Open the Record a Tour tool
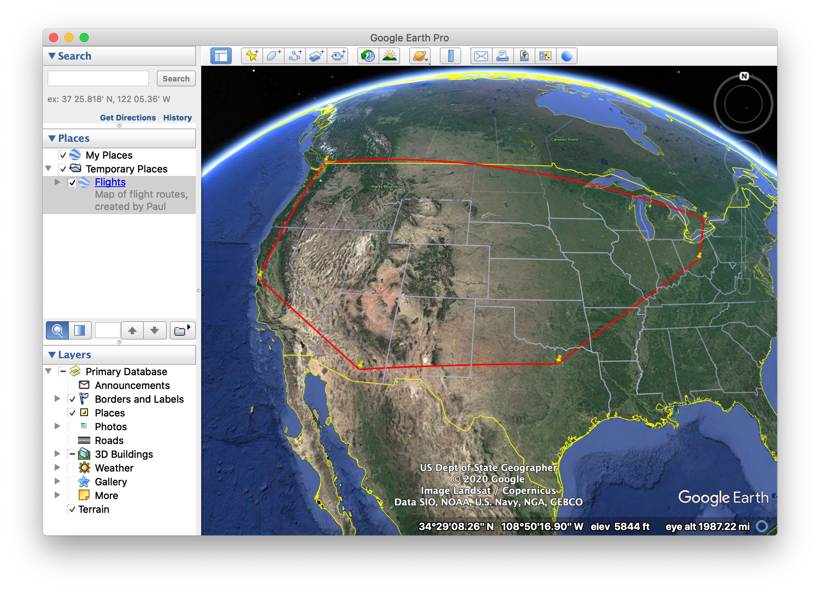Image resolution: width=820 pixels, height=592 pixels. [x=337, y=55]
